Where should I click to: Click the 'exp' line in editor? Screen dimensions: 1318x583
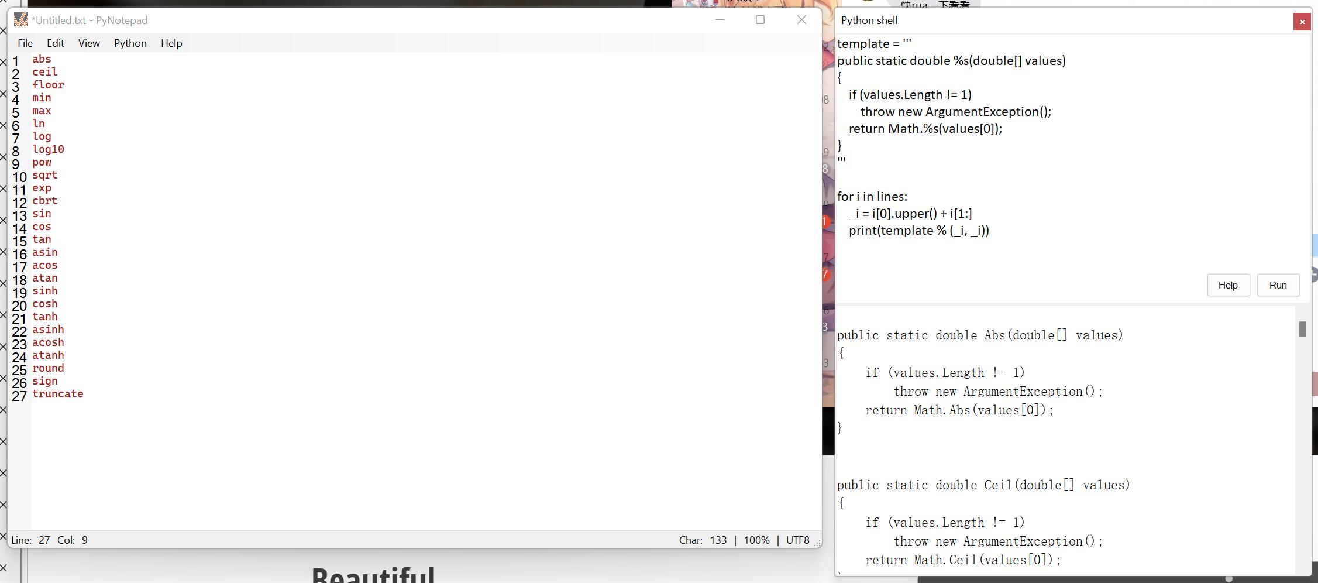click(42, 188)
